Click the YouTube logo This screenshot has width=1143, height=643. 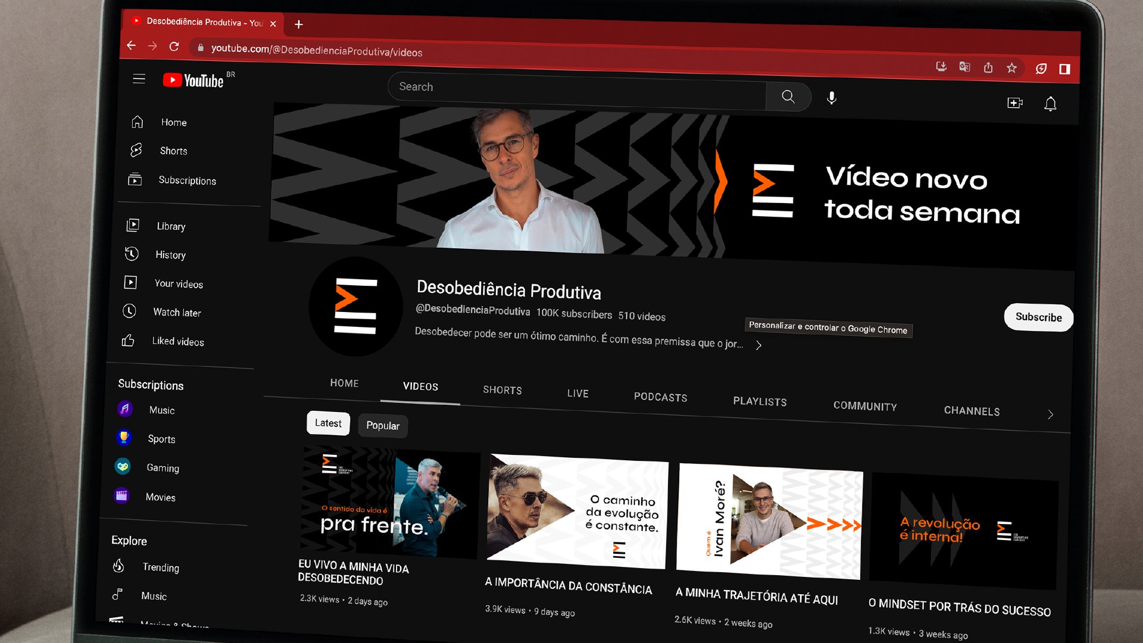pos(193,80)
